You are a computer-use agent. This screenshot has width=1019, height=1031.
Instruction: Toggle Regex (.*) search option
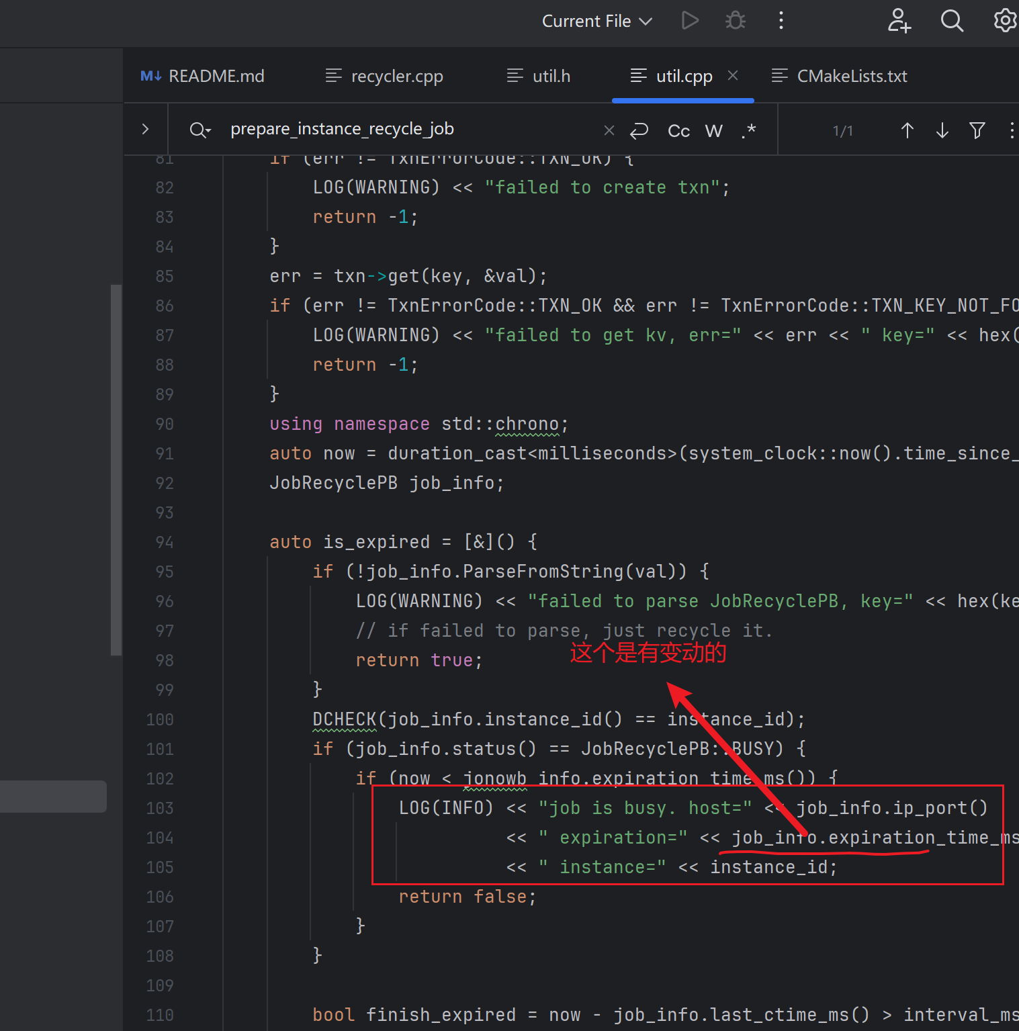(749, 130)
